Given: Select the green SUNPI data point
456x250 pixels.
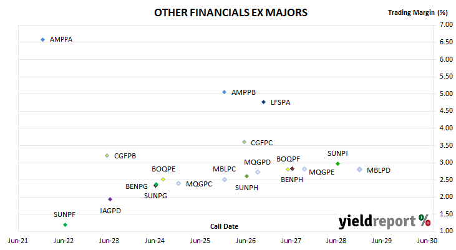Looking at the screenshot, I should coord(337,164).
